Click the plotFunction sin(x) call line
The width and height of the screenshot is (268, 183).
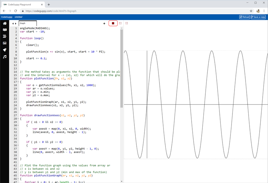pos(66,52)
